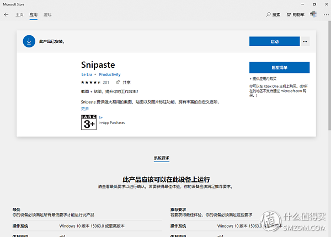Click the share icon near rating
The width and height of the screenshot is (331, 237).
tap(118, 82)
